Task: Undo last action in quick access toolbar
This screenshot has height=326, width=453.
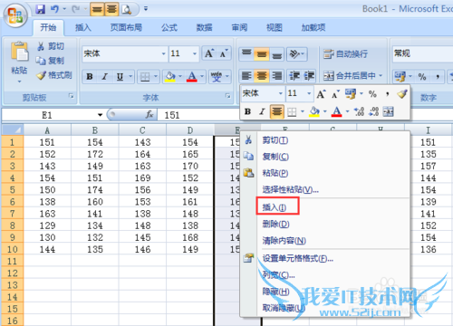Action: click(54, 9)
